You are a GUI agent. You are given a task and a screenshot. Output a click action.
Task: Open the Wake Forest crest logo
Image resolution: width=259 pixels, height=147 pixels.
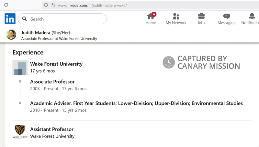(20, 132)
